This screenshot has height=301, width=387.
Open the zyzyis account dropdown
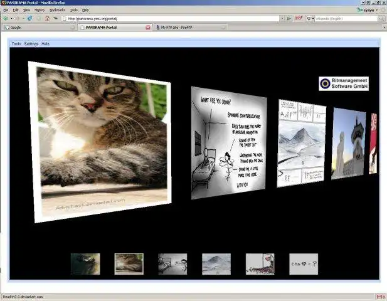[x=377, y=10]
